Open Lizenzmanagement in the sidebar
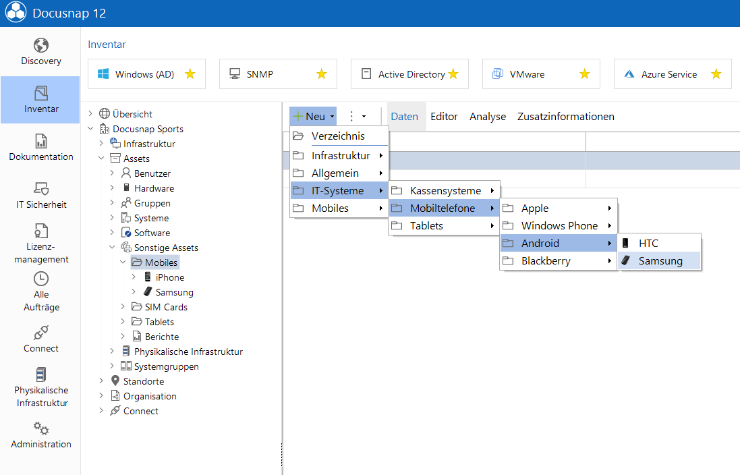Viewport: 740px width, 475px height. pos(41,243)
